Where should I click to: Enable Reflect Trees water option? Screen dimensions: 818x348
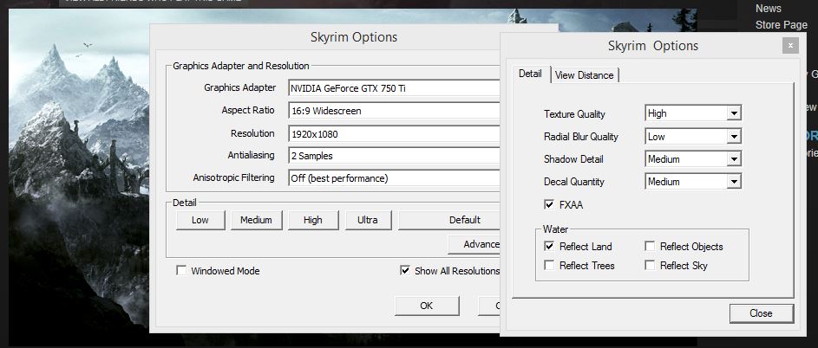pos(549,265)
